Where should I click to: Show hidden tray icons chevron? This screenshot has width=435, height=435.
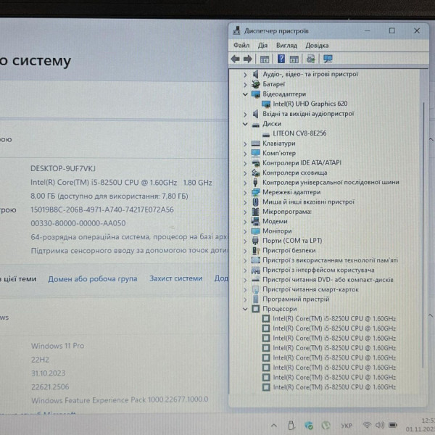pyautogui.click(x=274, y=425)
